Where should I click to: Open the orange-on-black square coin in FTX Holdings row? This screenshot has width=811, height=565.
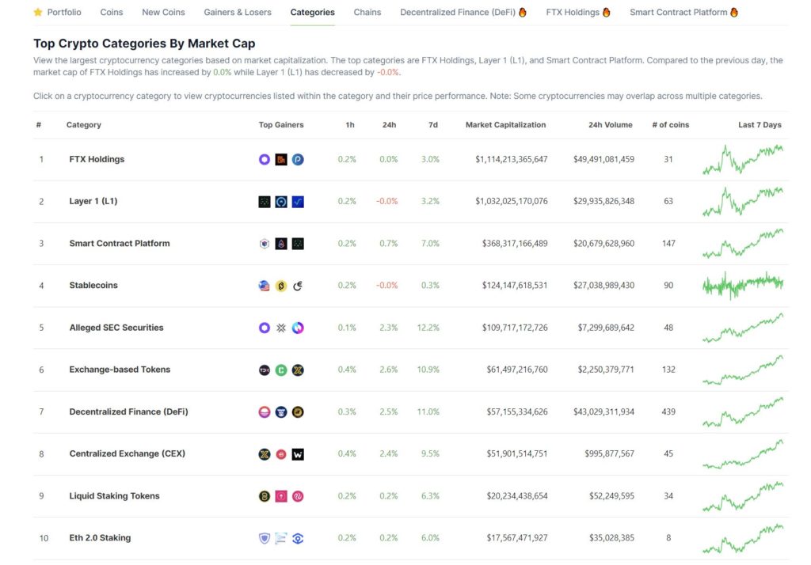281,159
